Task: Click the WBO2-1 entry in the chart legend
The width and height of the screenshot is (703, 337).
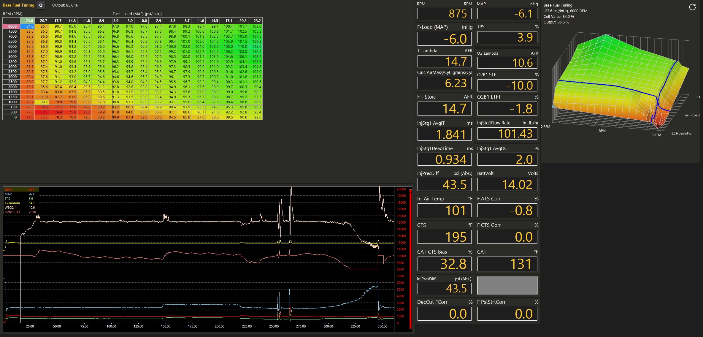Action: pos(21,208)
